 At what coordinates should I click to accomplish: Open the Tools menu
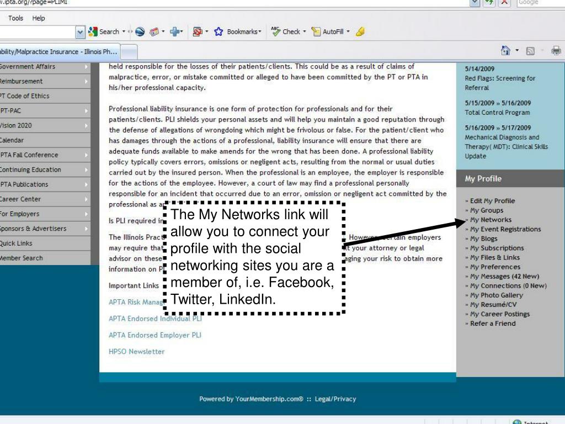pyautogui.click(x=15, y=18)
